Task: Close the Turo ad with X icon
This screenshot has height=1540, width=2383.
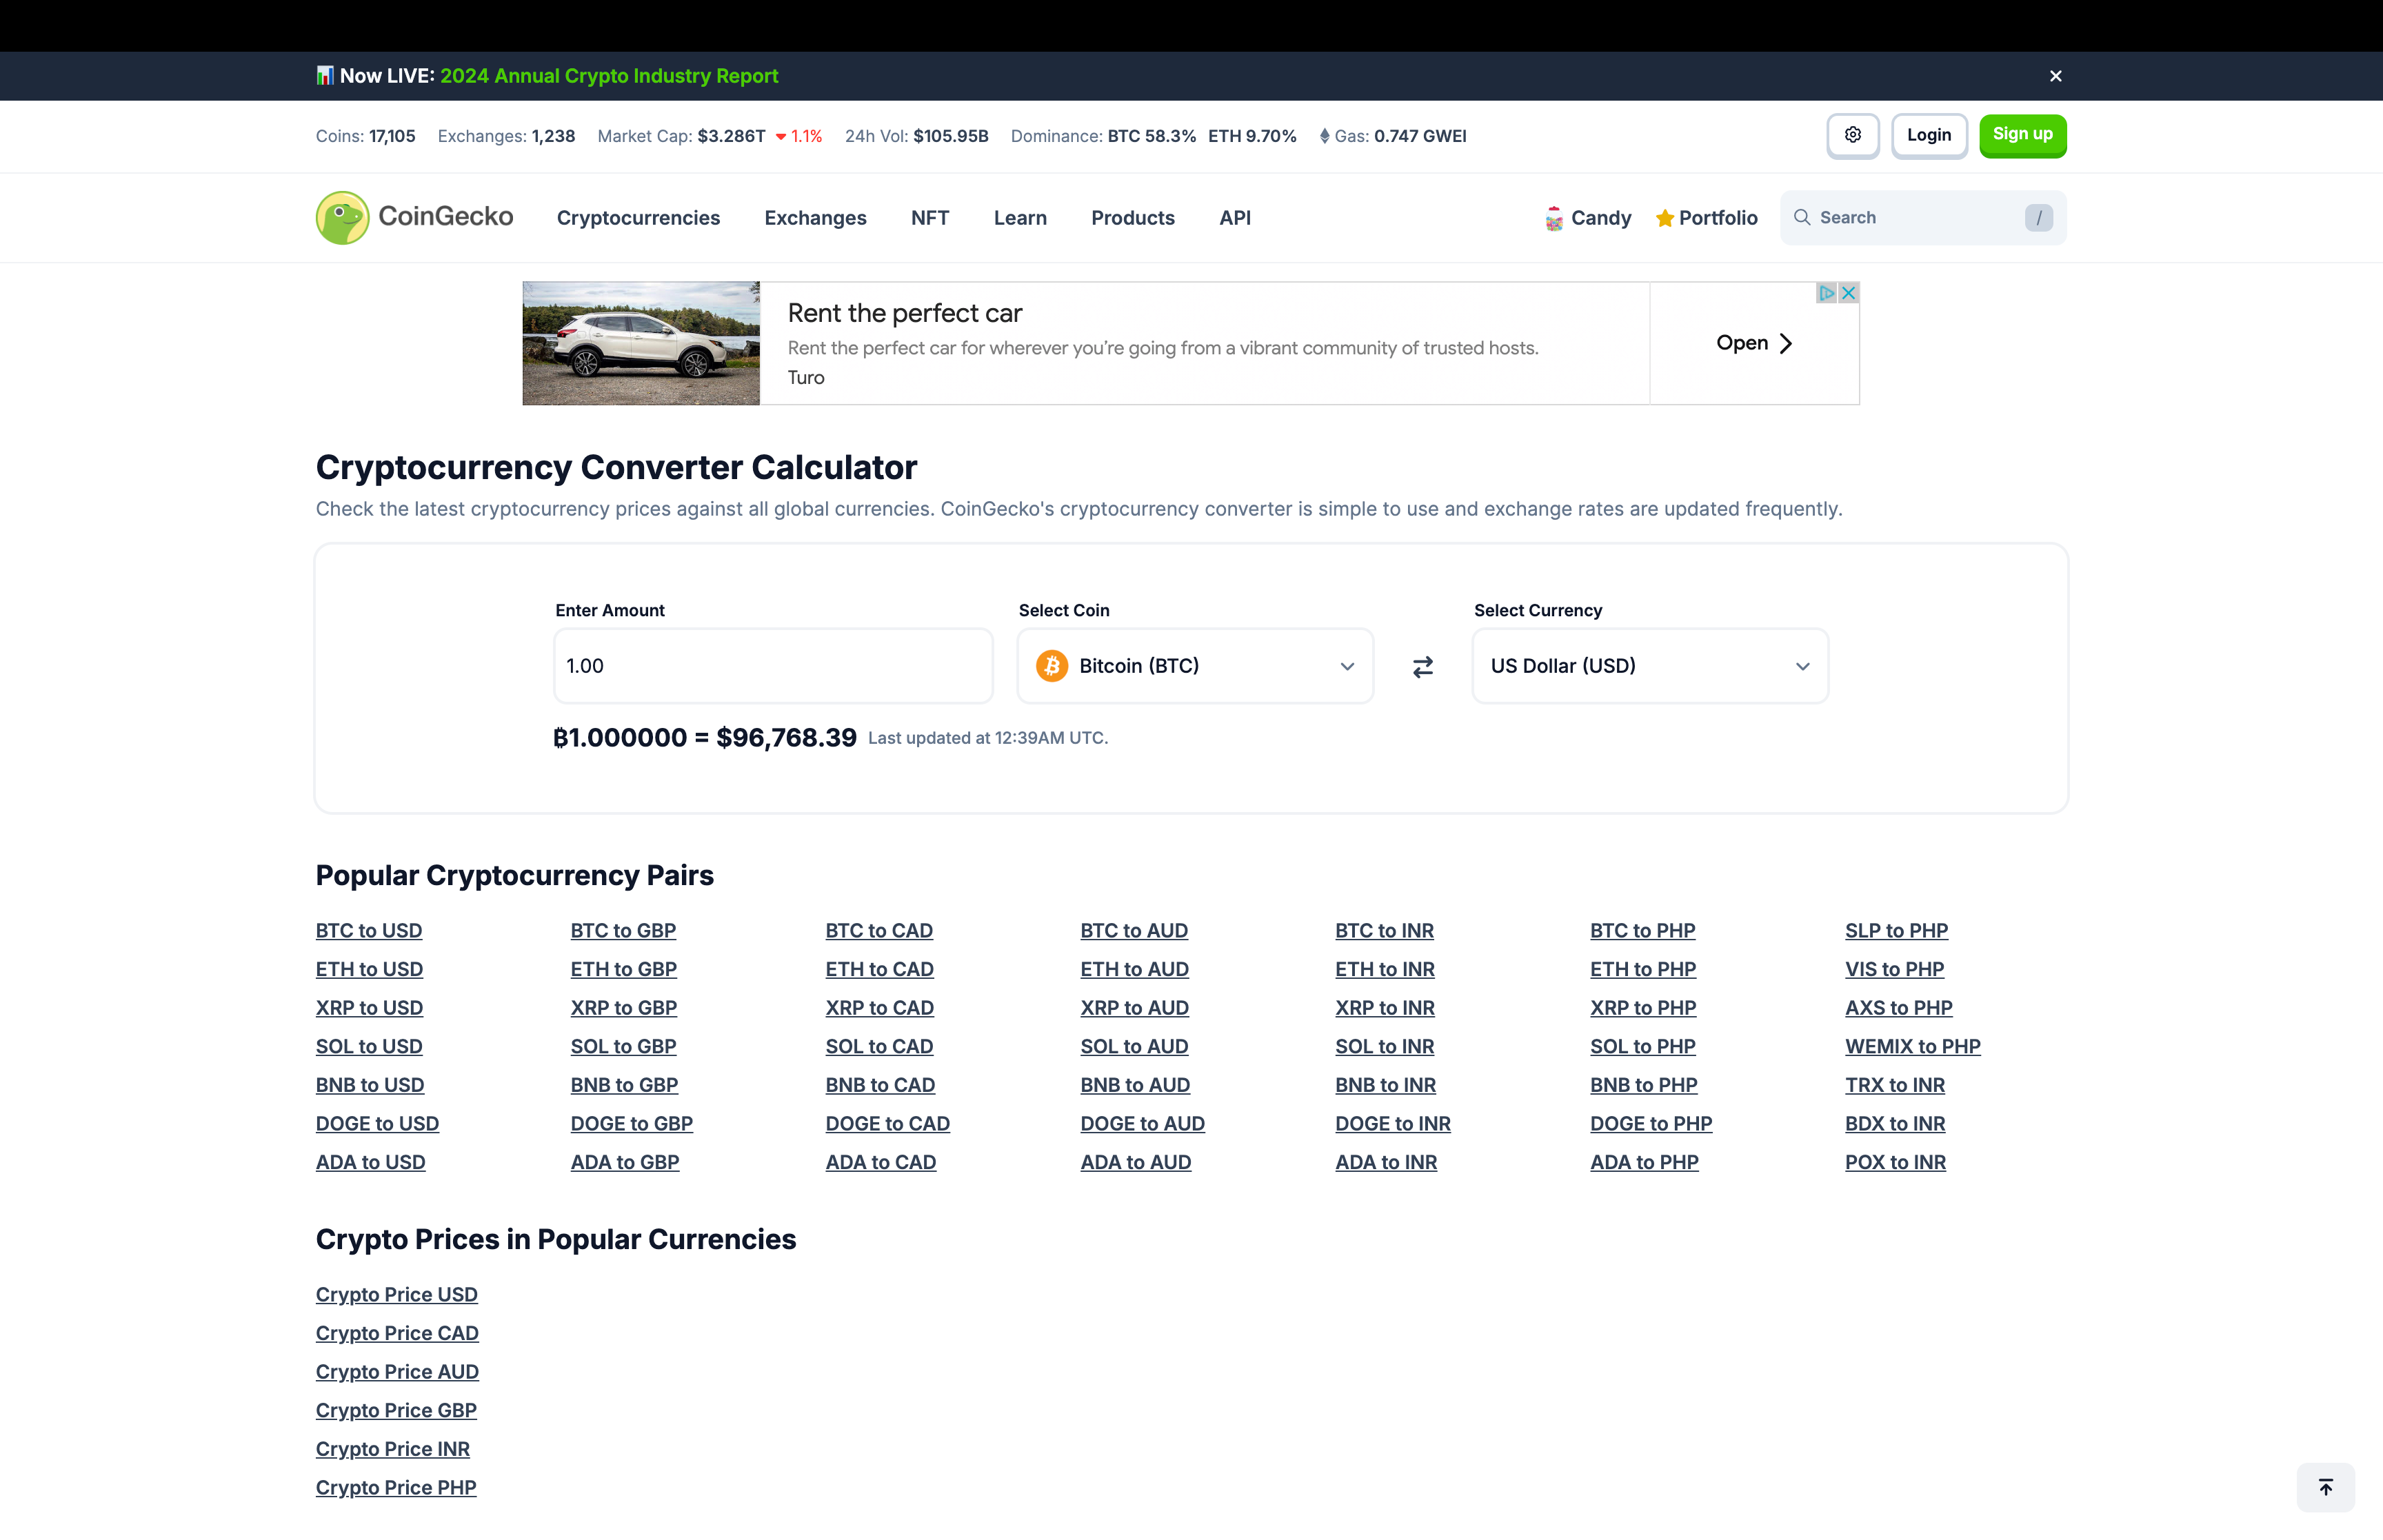Action: pyautogui.click(x=1849, y=293)
